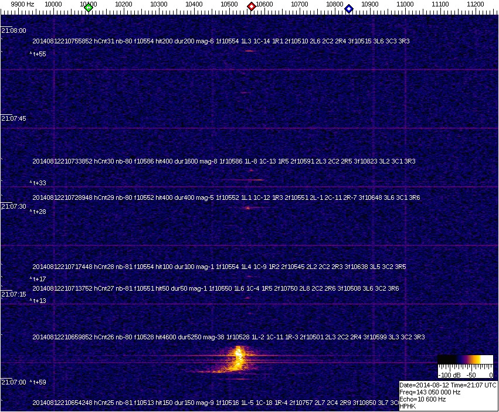This screenshot has width=499, height=412.
Task: Click the 21:07:00 time label
Action: 13,382
